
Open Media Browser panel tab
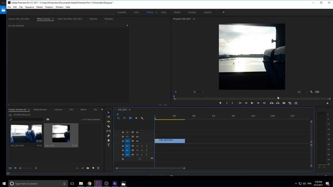(41, 110)
